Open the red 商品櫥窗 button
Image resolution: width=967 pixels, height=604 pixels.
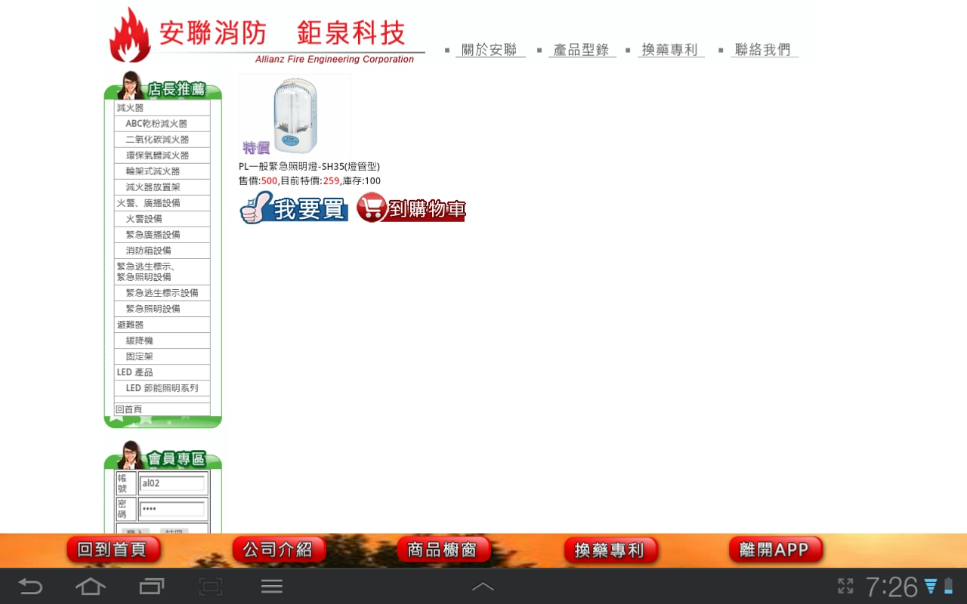(x=443, y=550)
